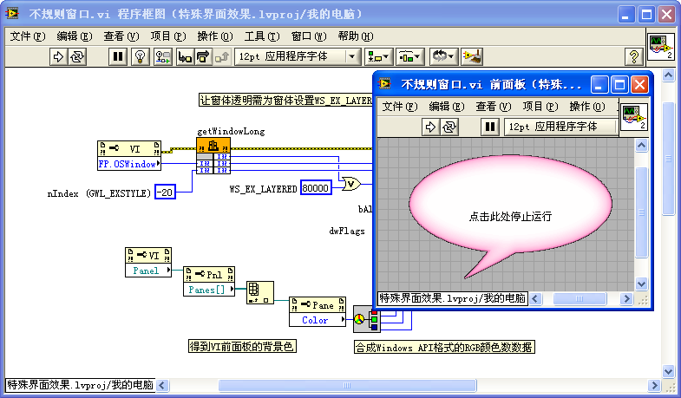The image size is (681, 398).
Task: Open the 工具(T) menu
Action: click(261, 36)
